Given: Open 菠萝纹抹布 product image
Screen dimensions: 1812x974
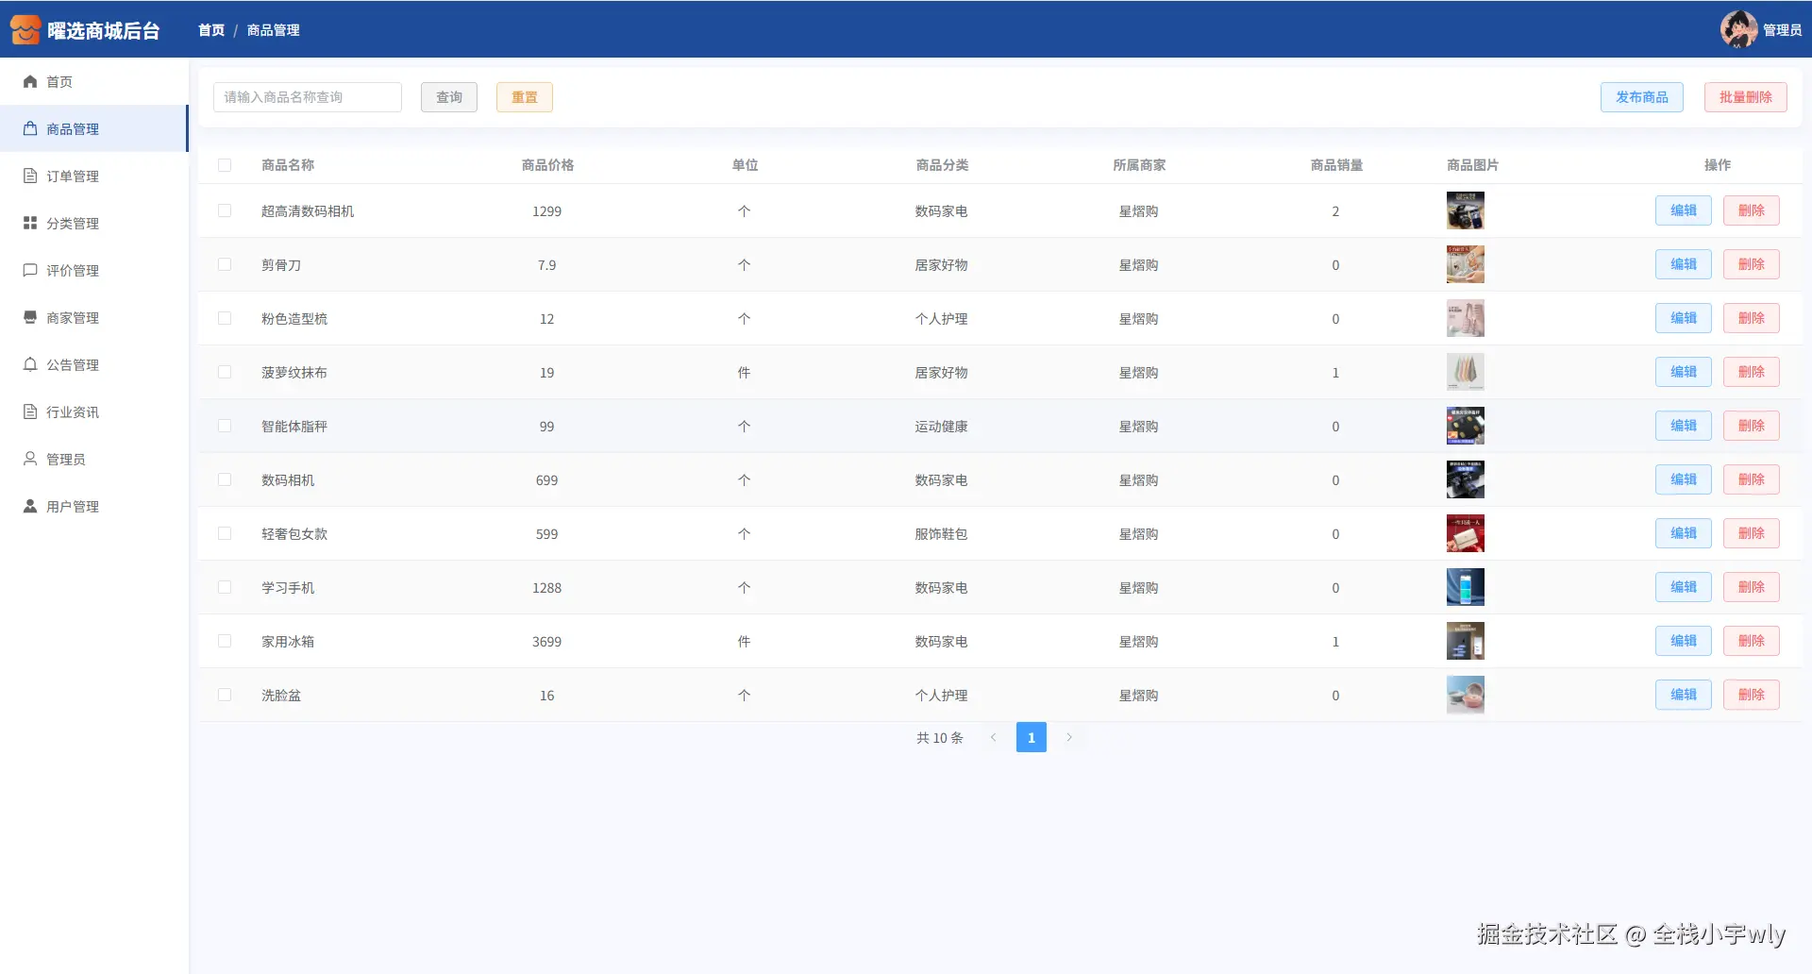Looking at the screenshot, I should [1466, 372].
